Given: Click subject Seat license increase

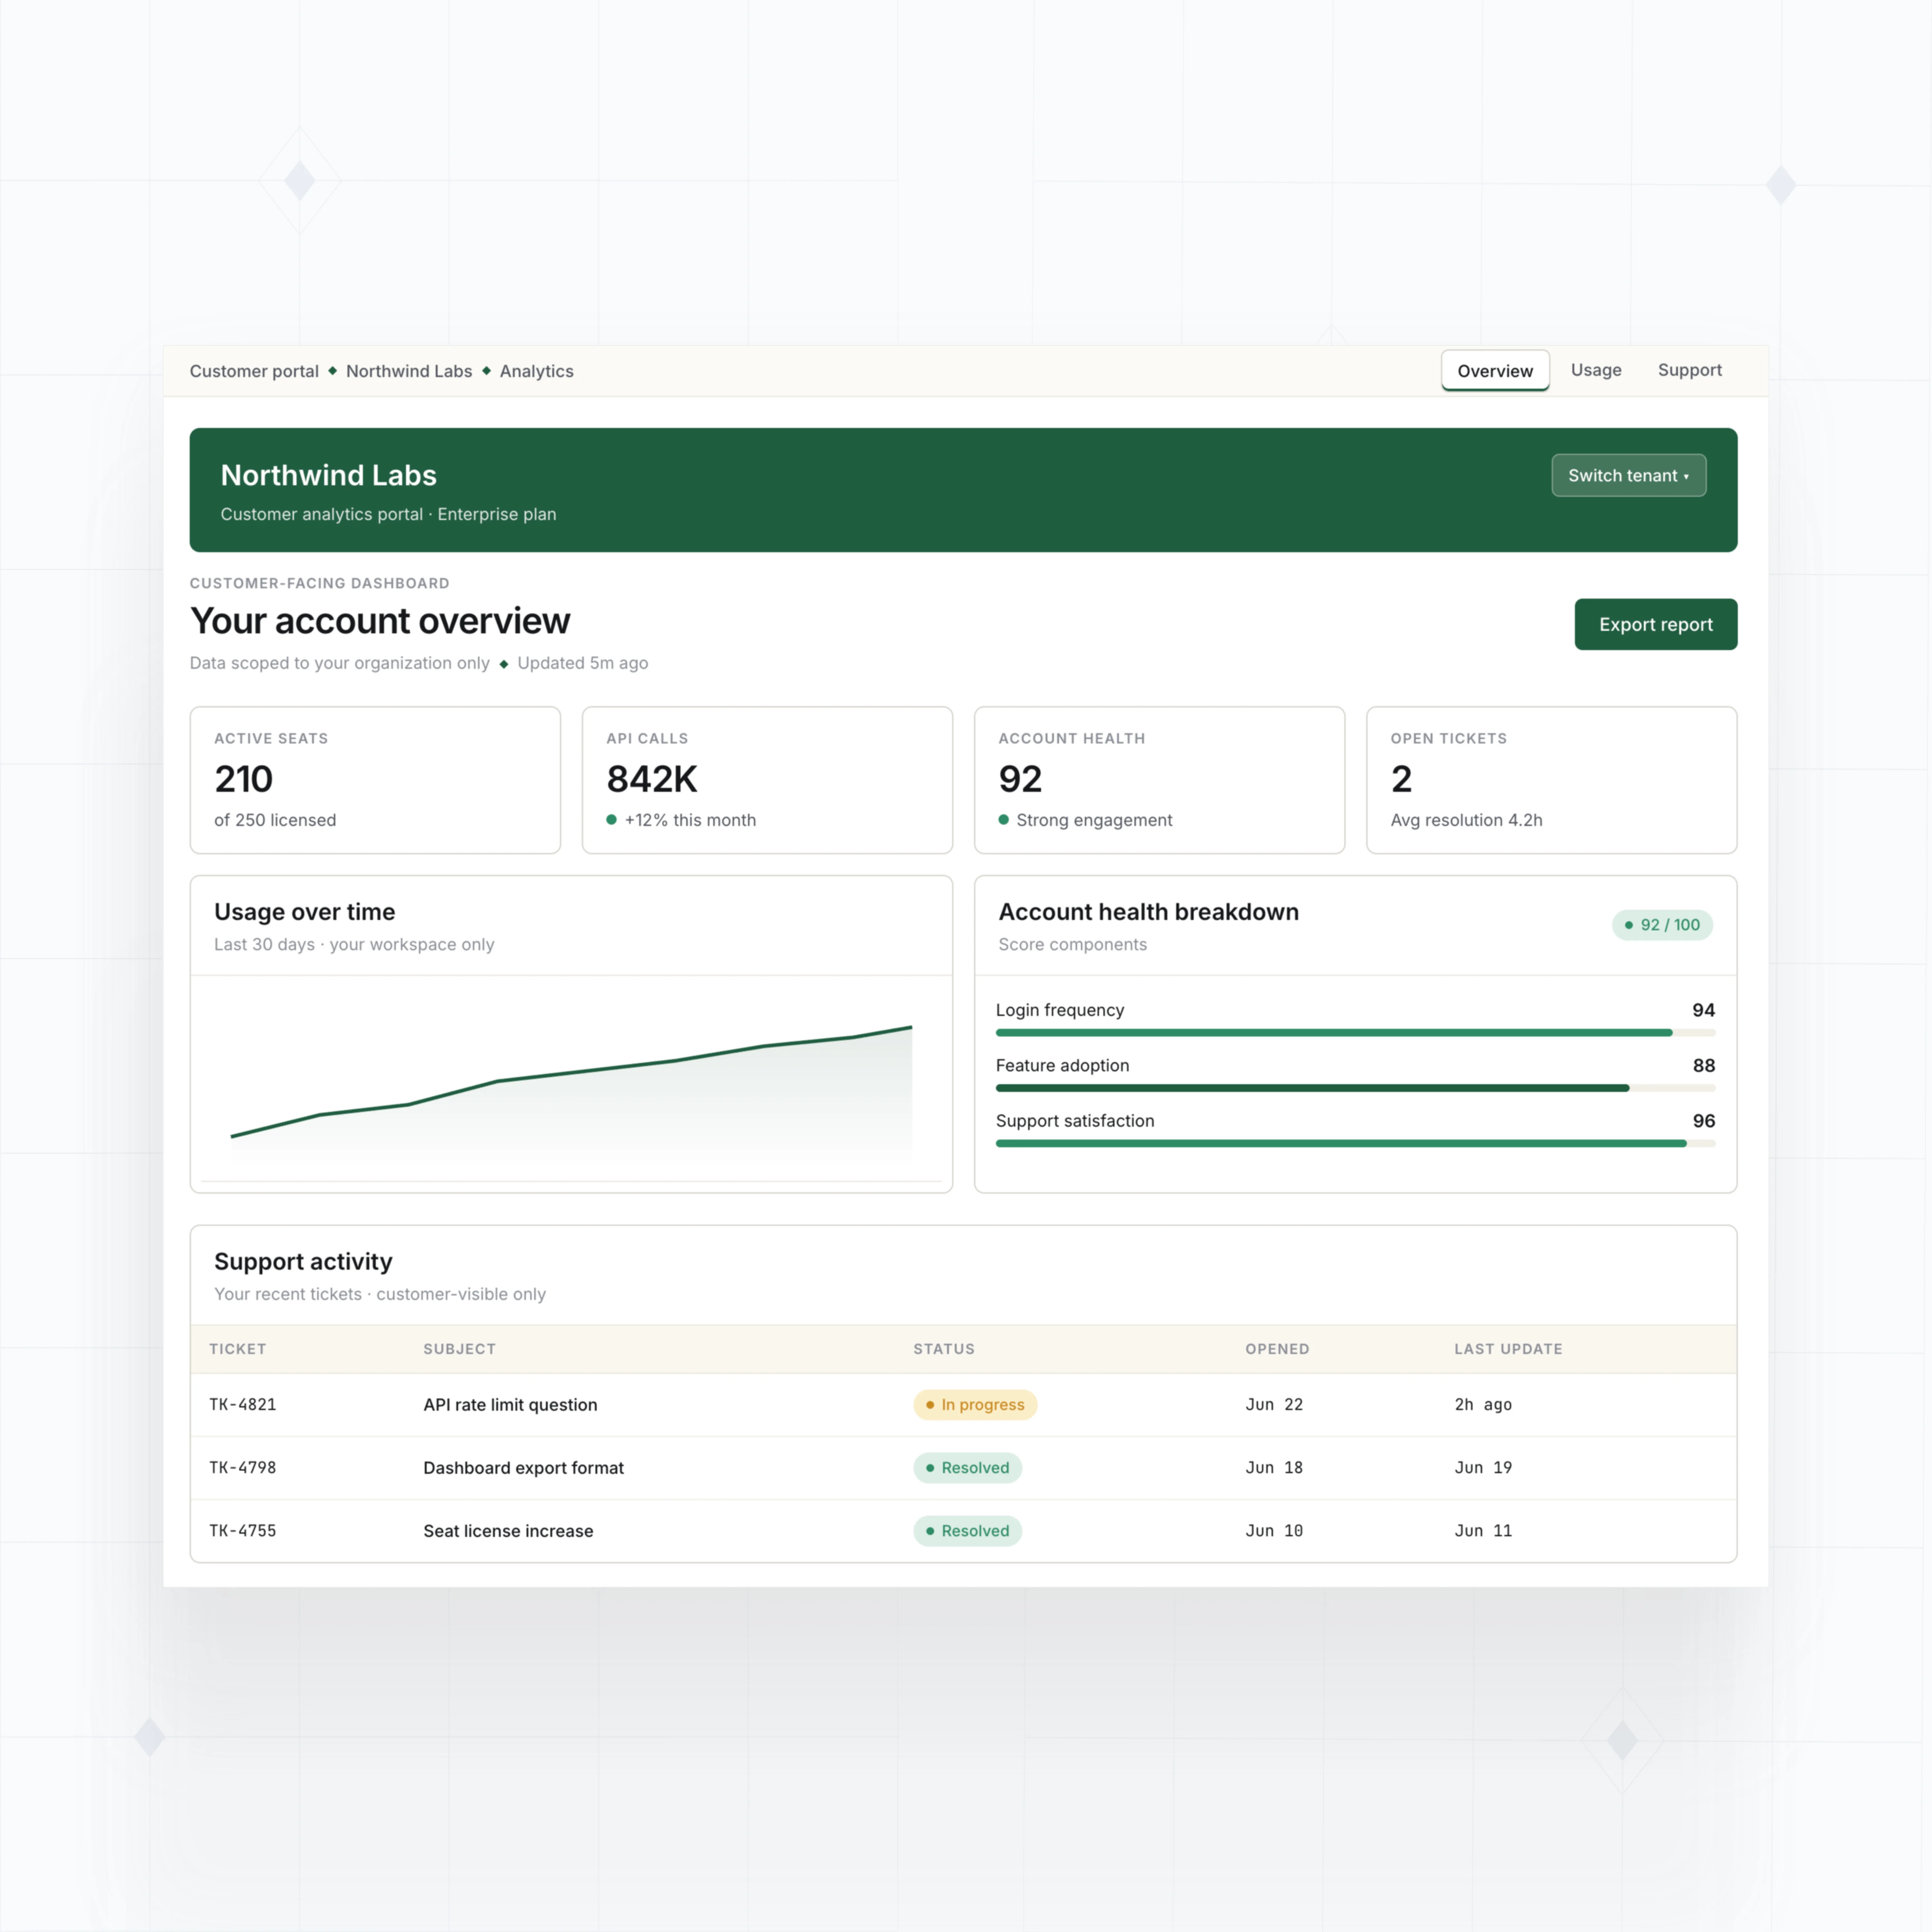Looking at the screenshot, I should tap(508, 1531).
